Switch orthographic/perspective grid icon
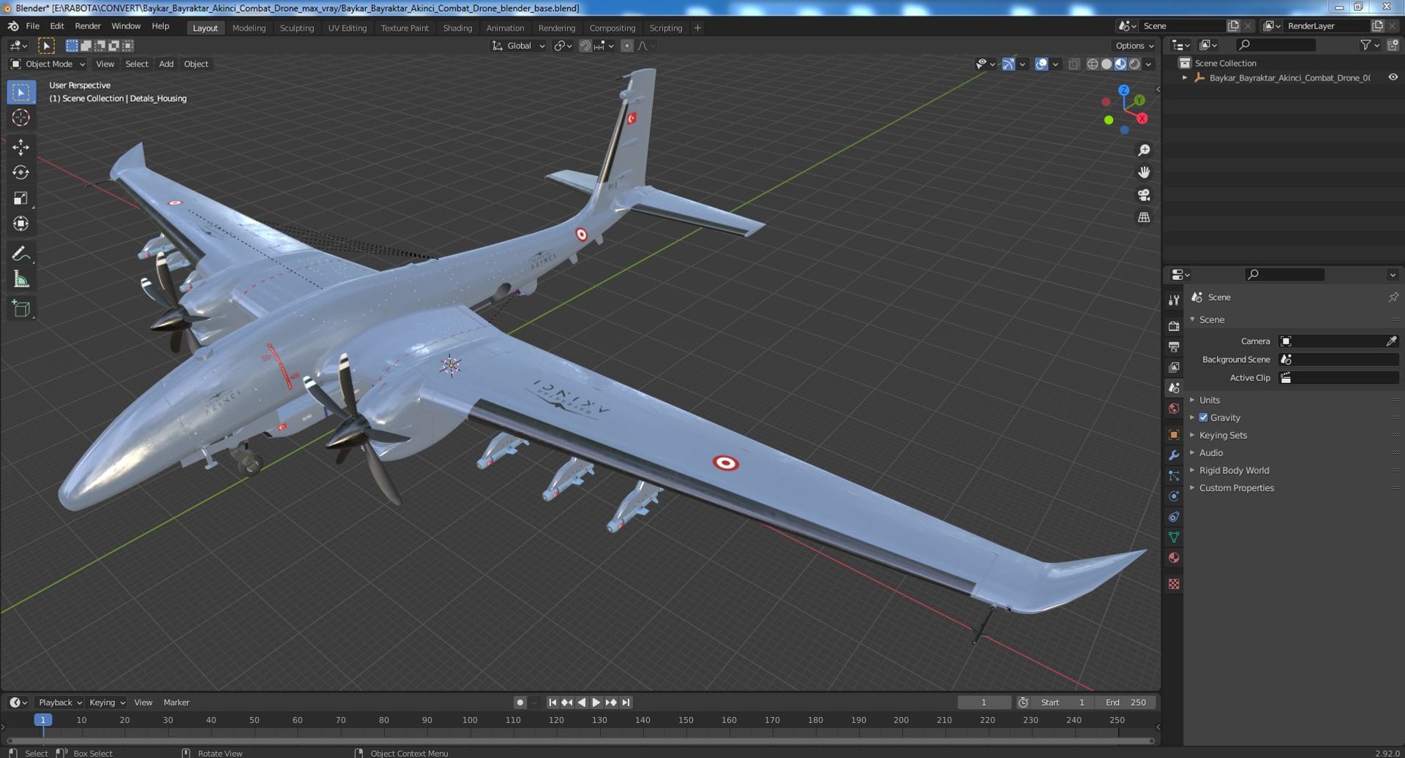This screenshot has width=1405, height=758. point(1144,218)
